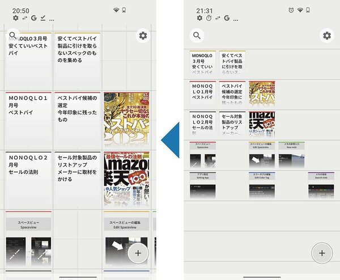The height and width of the screenshot is (280, 340).
Task: Tap the Google G notification icon under 20:50
Action: pos(33,18)
